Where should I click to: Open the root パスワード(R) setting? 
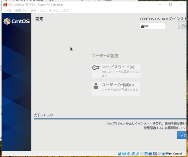(116, 71)
